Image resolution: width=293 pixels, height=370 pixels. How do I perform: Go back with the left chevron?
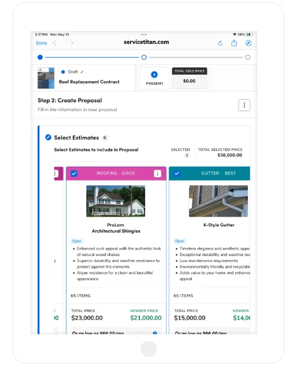point(55,43)
